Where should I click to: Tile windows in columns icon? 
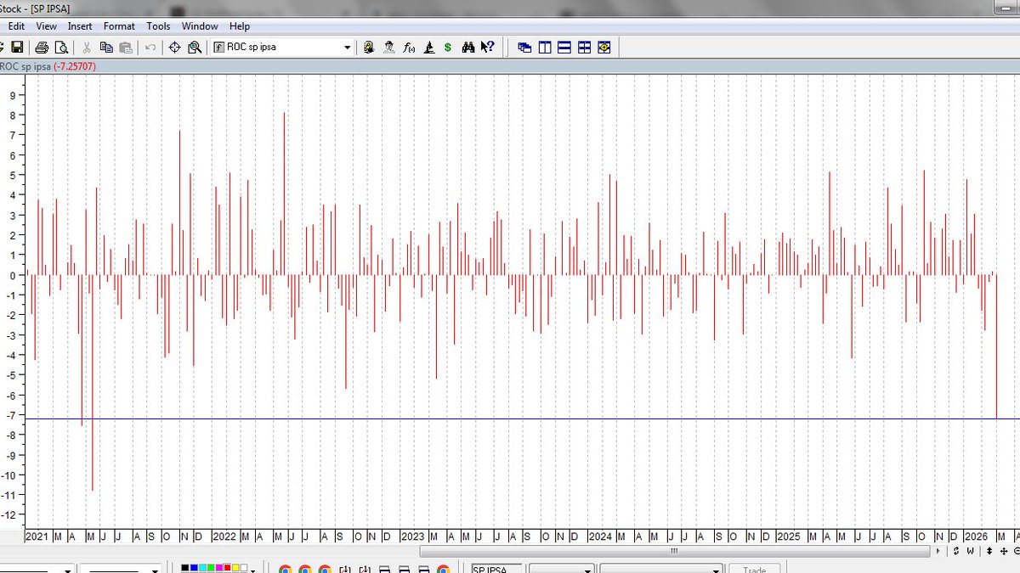pos(545,48)
